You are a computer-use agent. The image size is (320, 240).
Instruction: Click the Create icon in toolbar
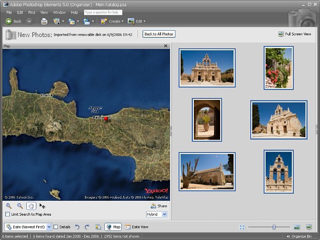click(x=104, y=21)
